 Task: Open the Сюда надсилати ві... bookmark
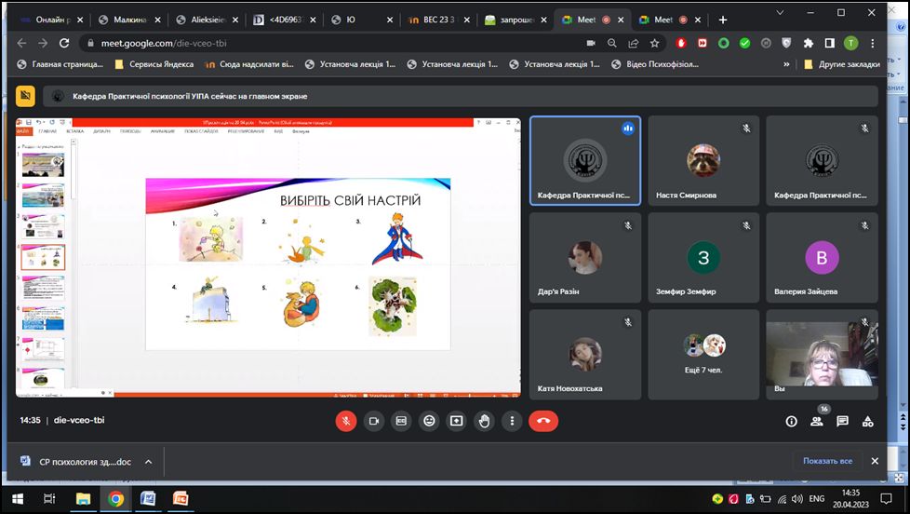point(249,64)
